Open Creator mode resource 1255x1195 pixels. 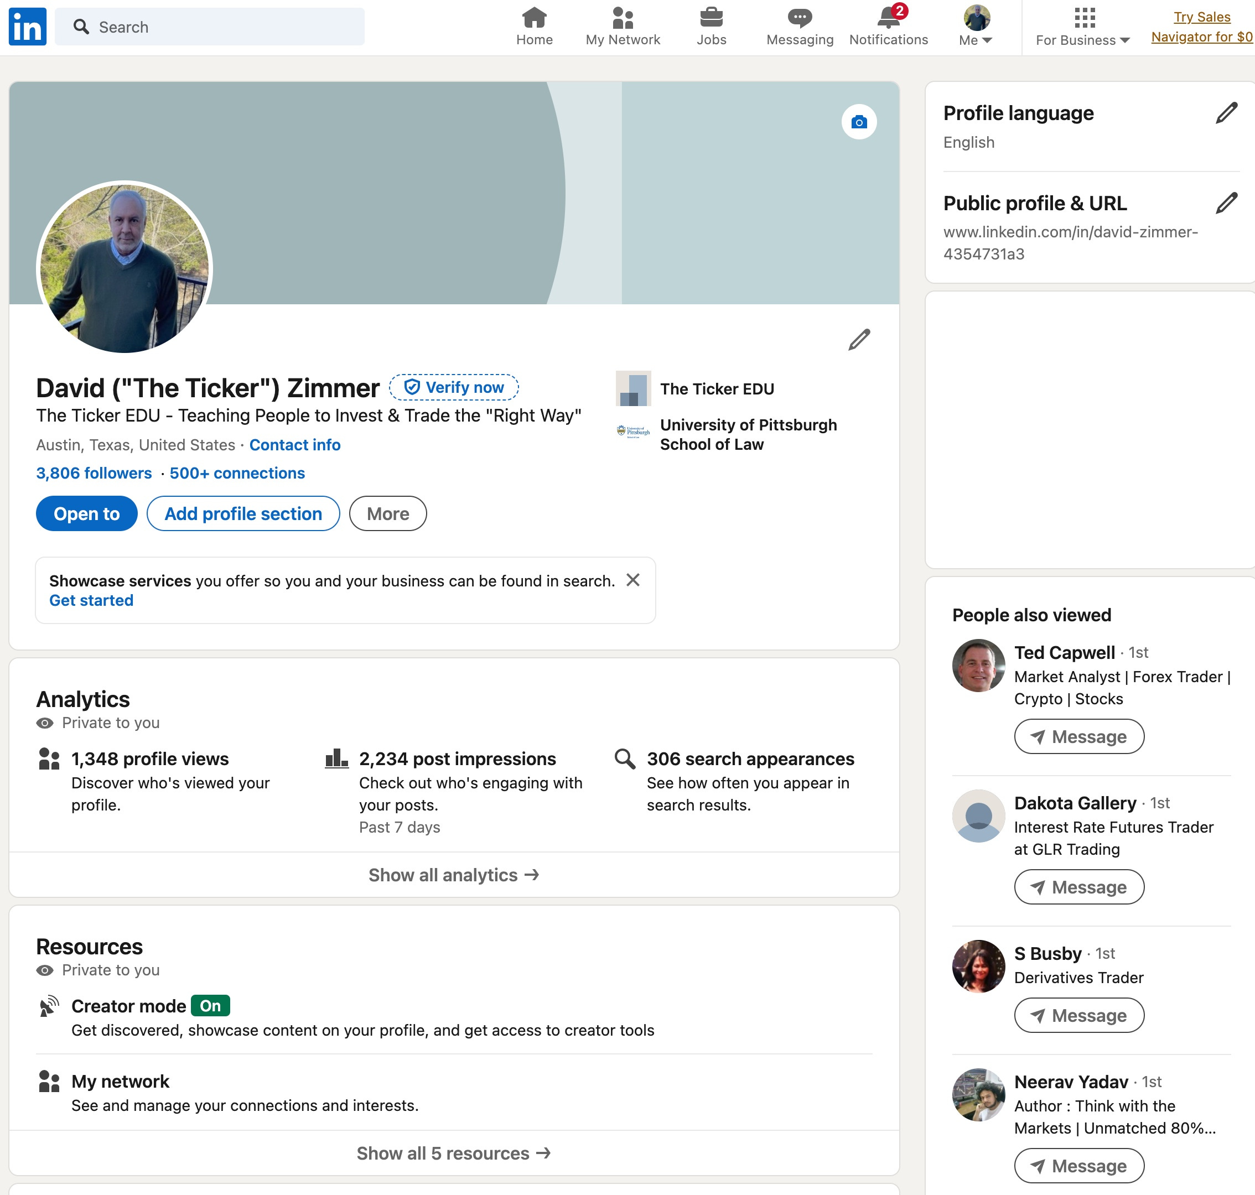(x=129, y=1006)
